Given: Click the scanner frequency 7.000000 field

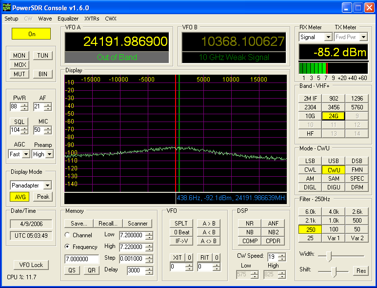Looking at the screenshot, I should [x=82, y=259].
